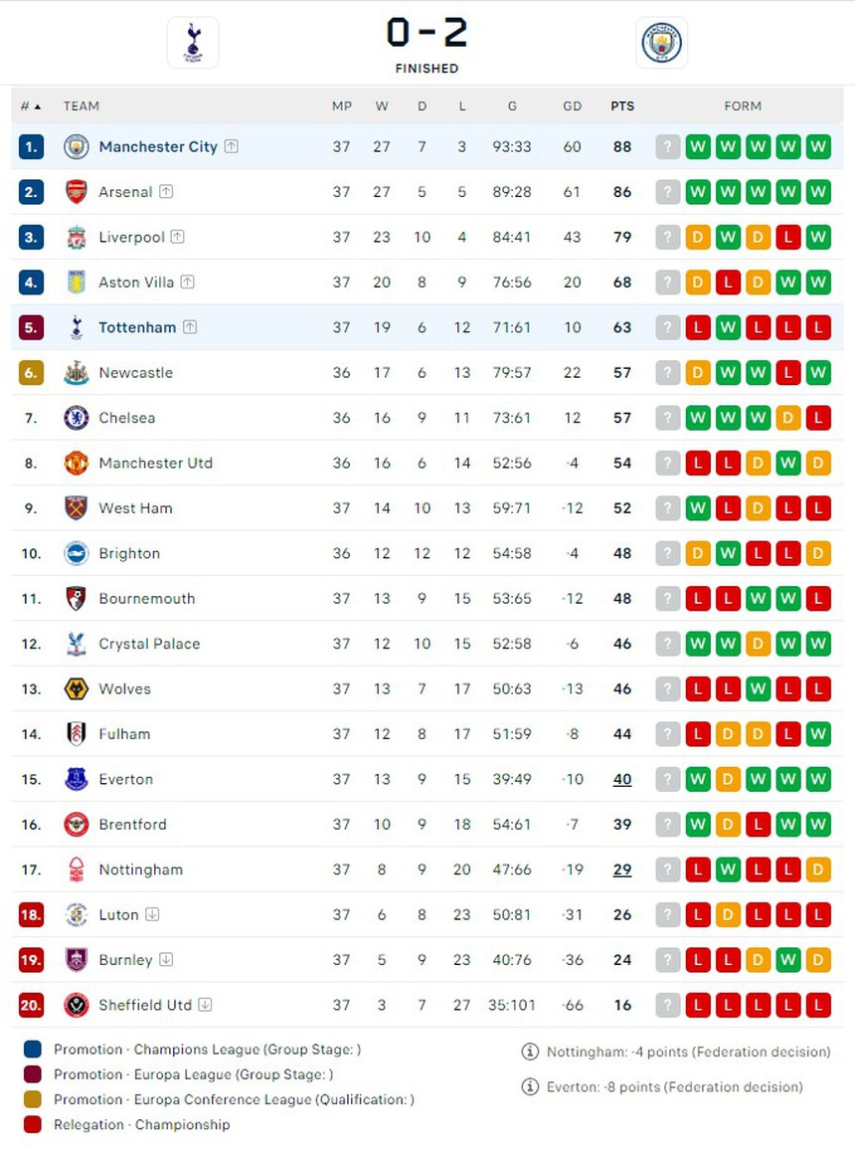
Task: Click the red Relegation Championship legend swatch
Action: 30,1124
